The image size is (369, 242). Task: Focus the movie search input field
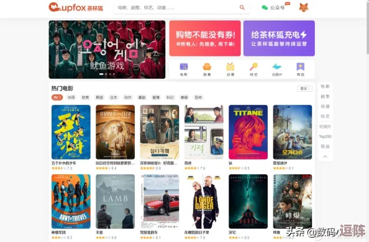pyautogui.click(x=178, y=8)
